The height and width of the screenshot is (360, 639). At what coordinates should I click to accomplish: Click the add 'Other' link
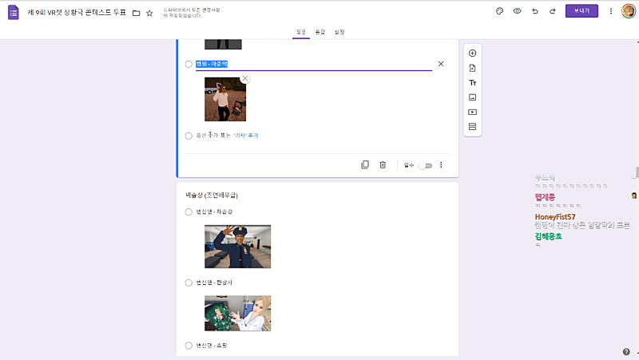[246, 135]
